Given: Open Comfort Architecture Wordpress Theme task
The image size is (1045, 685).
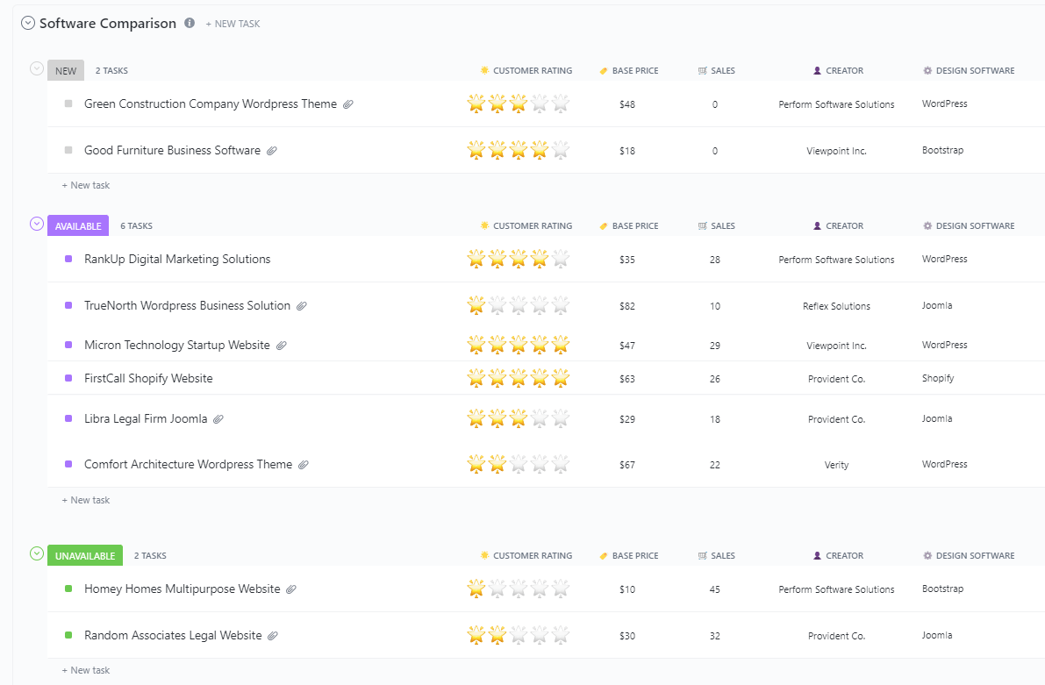Looking at the screenshot, I should tap(188, 465).
